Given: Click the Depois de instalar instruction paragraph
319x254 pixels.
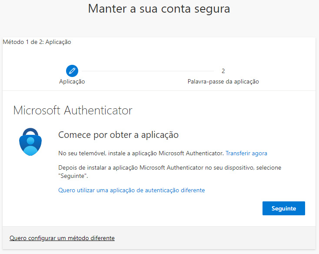Looking at the screenshot, I should [x=169, y=167].
